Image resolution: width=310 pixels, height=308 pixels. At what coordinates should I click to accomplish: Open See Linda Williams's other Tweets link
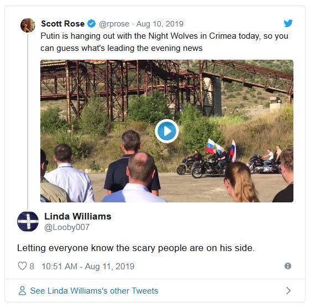94,291
